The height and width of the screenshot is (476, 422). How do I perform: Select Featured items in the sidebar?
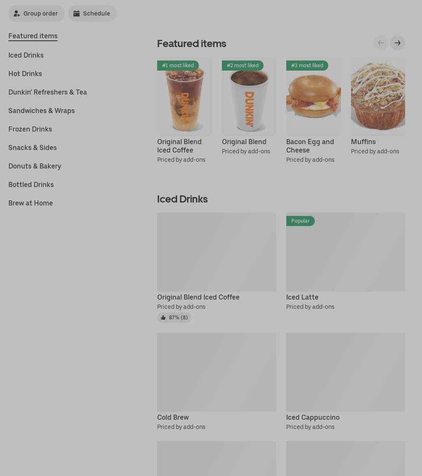point(33,36)
